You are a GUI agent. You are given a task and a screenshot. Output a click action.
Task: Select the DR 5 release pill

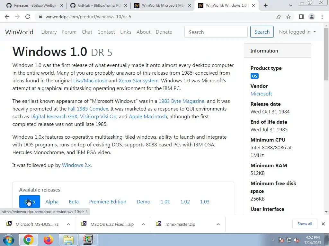point(30,202)
